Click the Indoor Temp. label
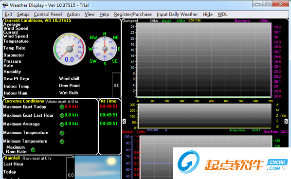 coord(17,86)
